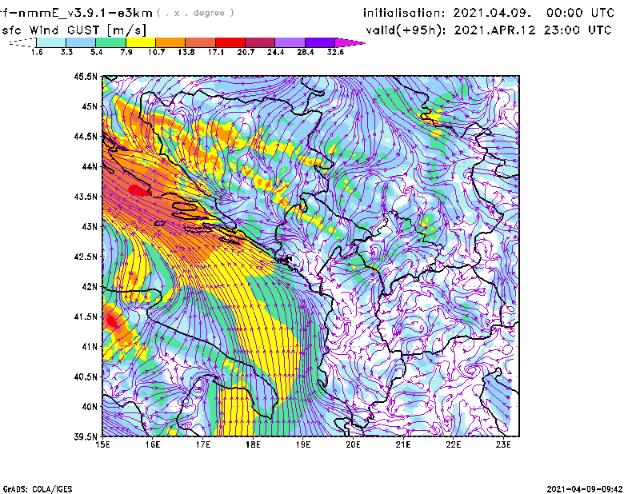This screenshot has height=494, width=640.
Task: Click the legend value 28.4
Action: click(x=306, y=52)
